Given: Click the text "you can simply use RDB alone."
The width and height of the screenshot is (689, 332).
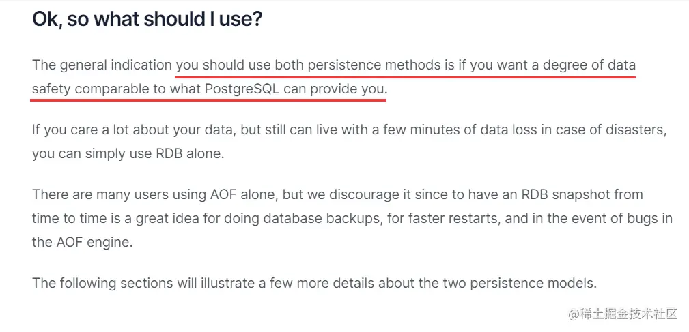Looking at the screenshot, I should (128, 154).
